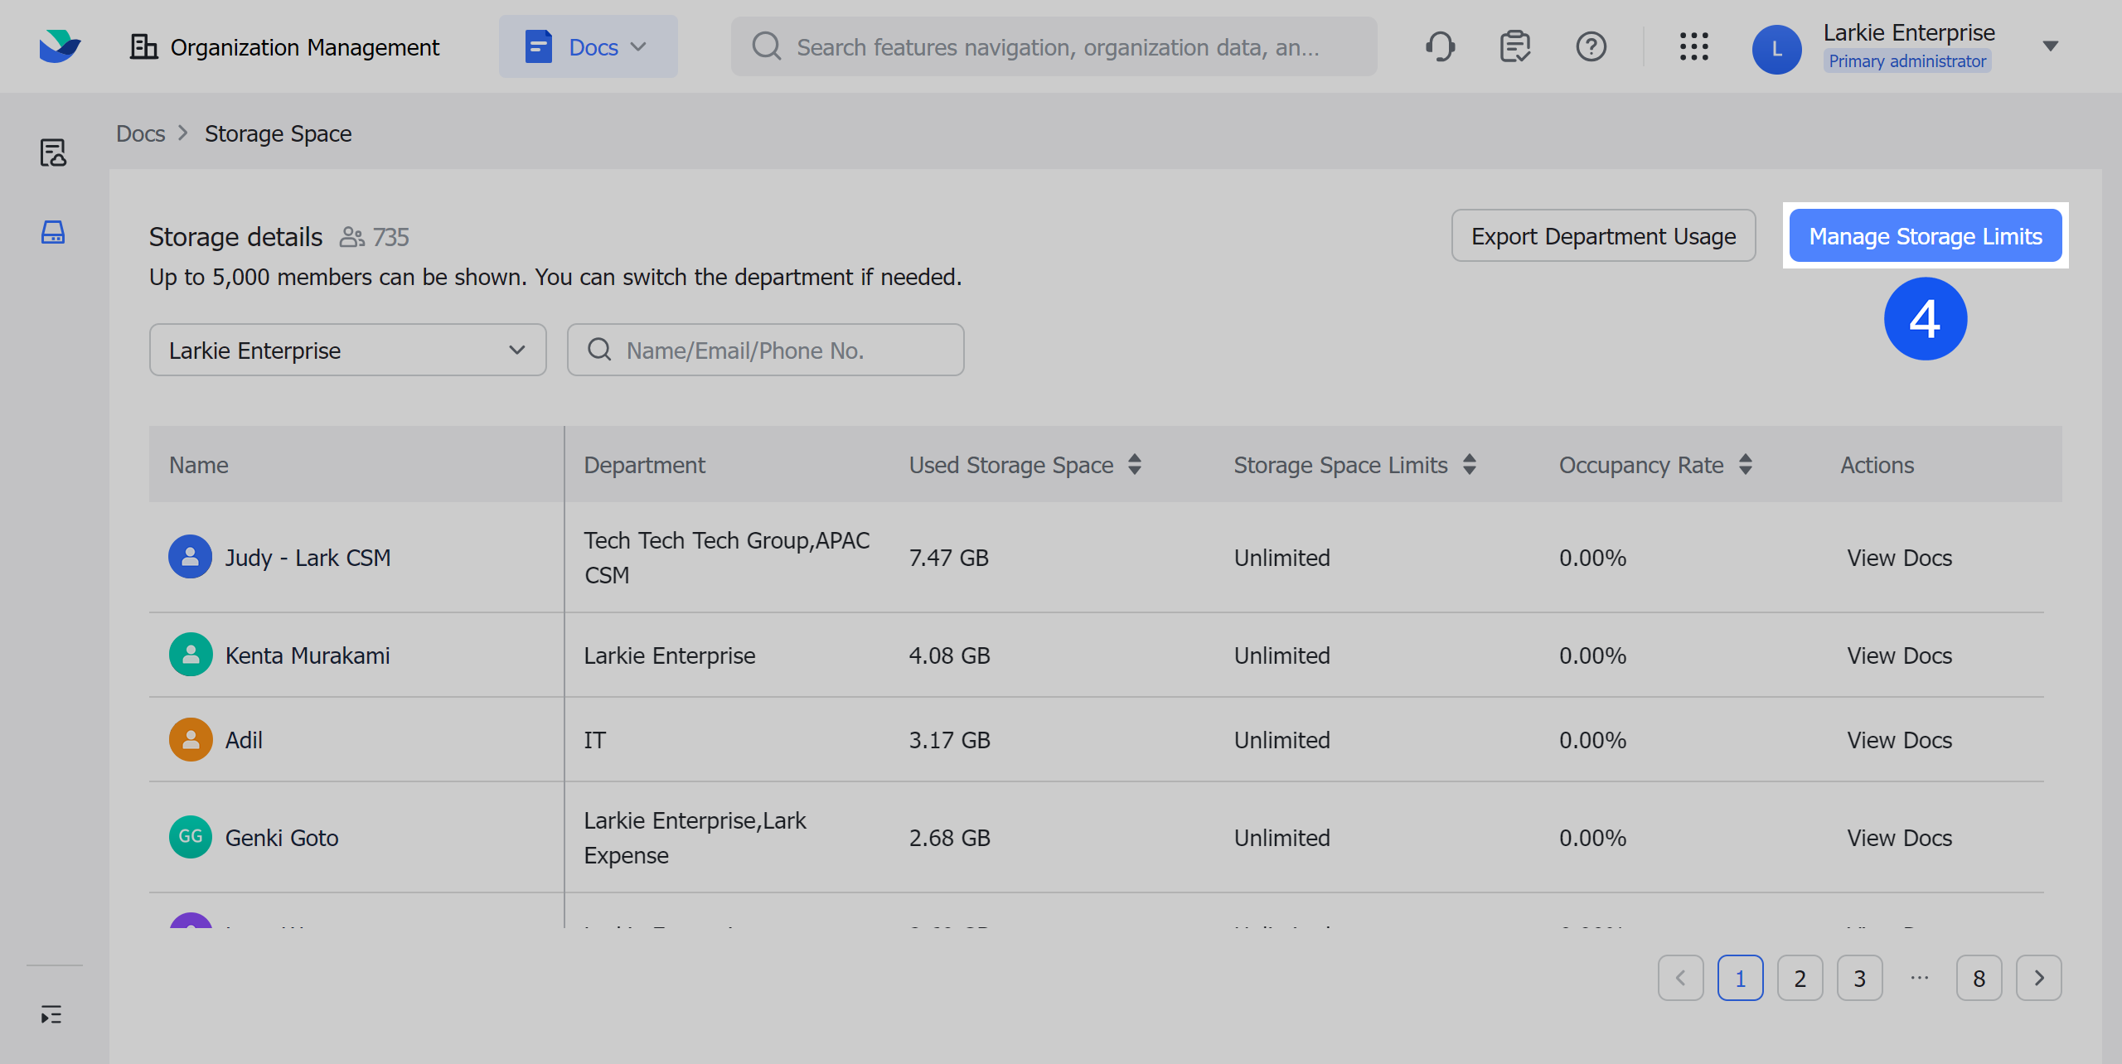Expand the Docs chevron in the top bar
Image resolution: width=2122 pixels, height=1064 pixels.
pyautogui.click(x=638, y=46)
